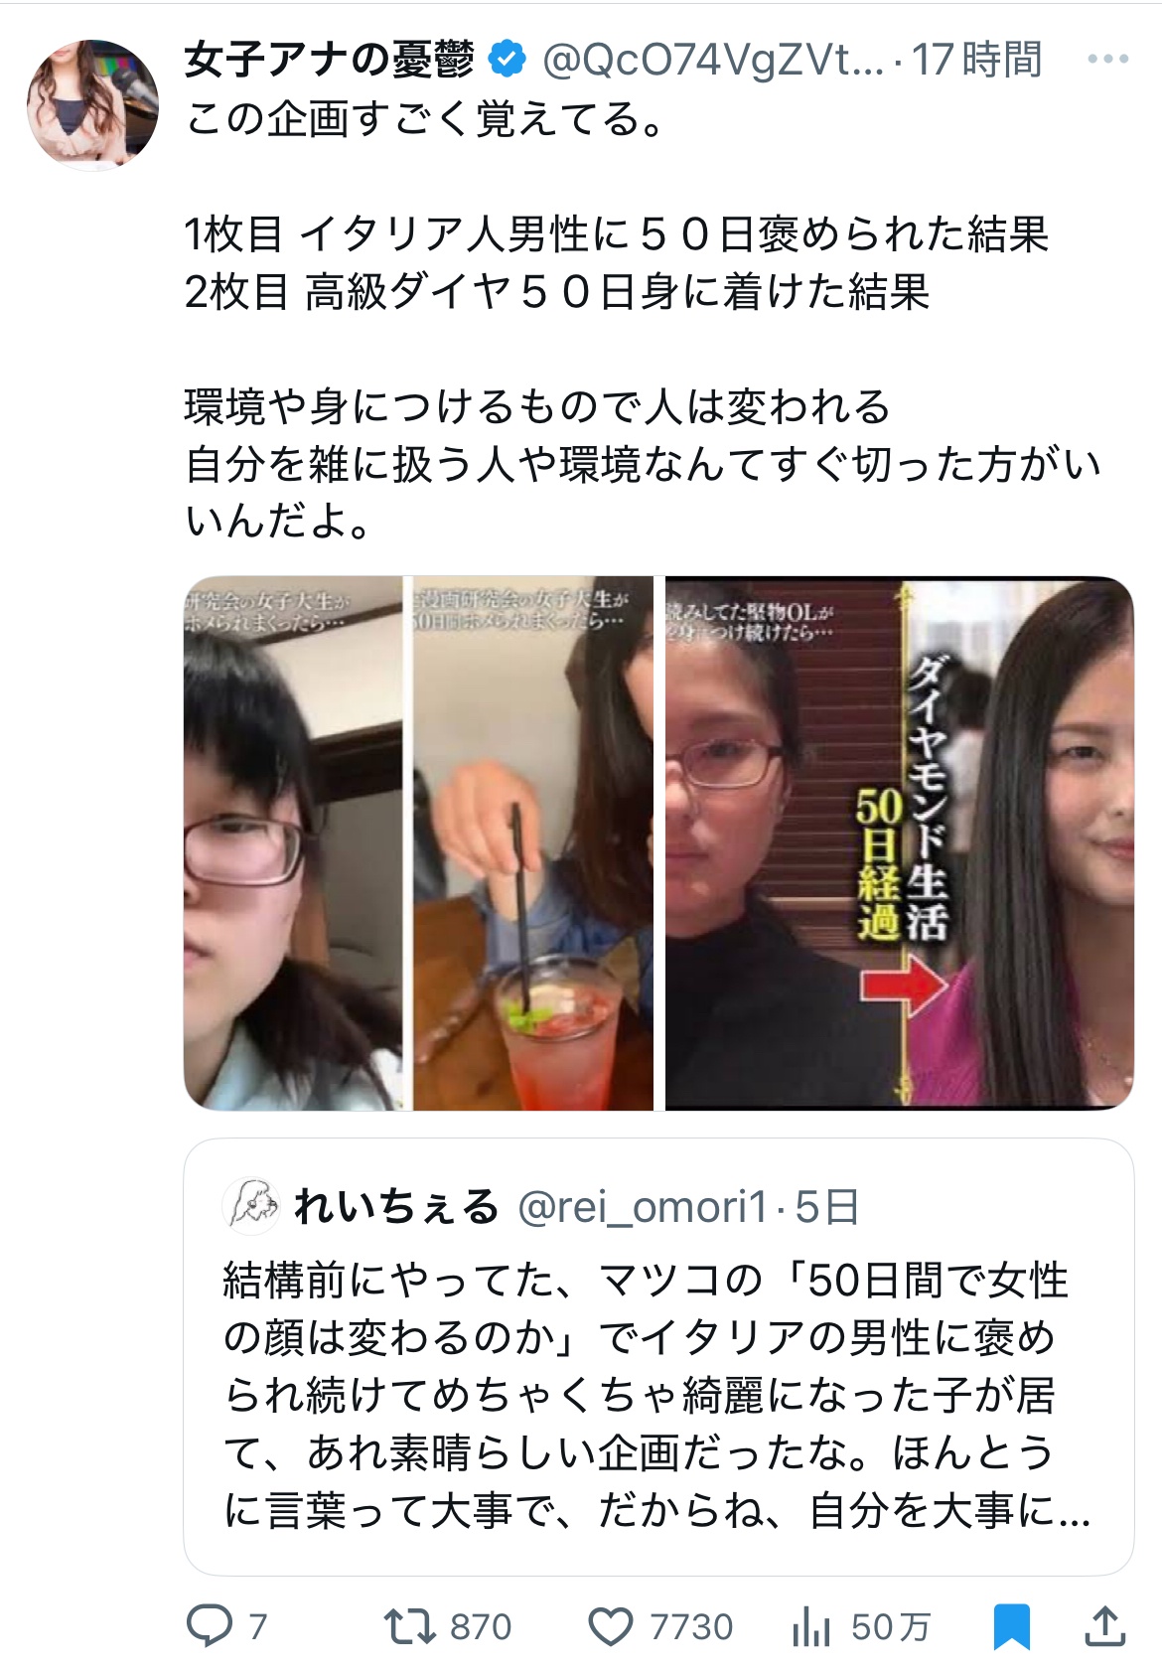Open the ダイヤモンド生活 comparison image
Screen dimensions: 1162x1670
click(x=900, y=842)
